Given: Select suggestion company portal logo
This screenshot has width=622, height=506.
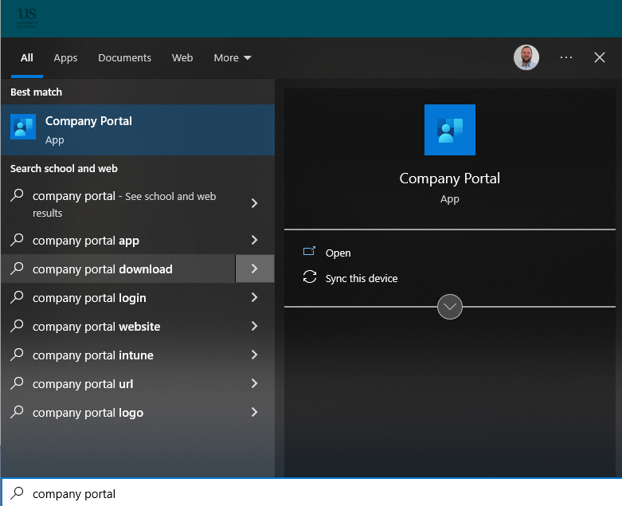Looking at the screenshot, I should pos(118,412).
